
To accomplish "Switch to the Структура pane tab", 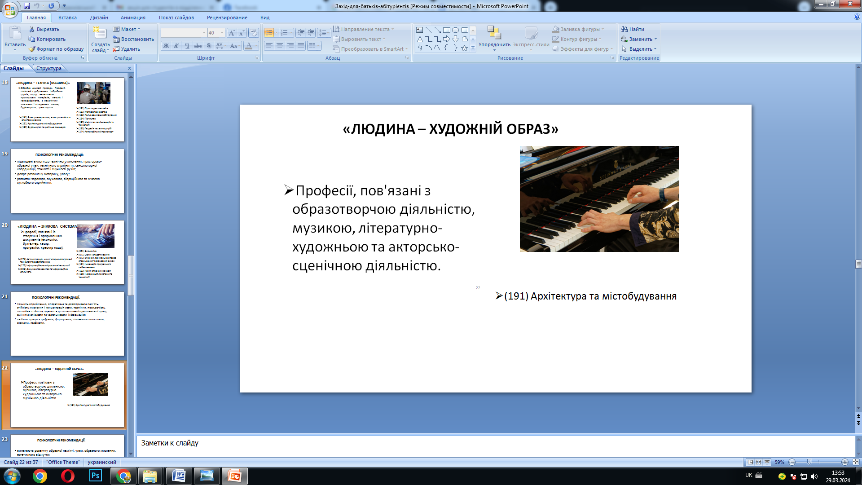I will [x=48, y=68].
